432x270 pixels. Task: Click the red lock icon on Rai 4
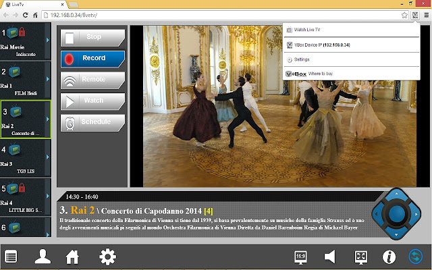(x=22, y=188)
